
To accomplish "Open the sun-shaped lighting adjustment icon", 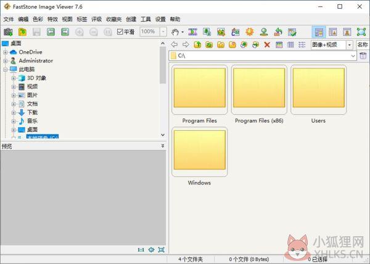I will (x=250, y=32).
